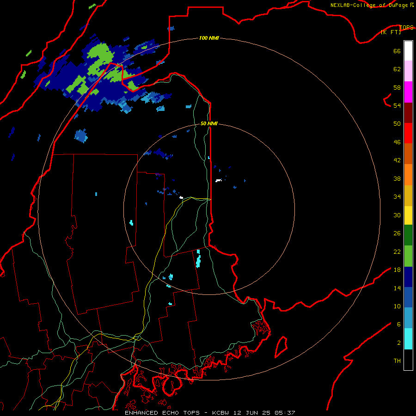The image size is (416, 416).
Task: Click the legend value 46
Action: pos(397,142)
